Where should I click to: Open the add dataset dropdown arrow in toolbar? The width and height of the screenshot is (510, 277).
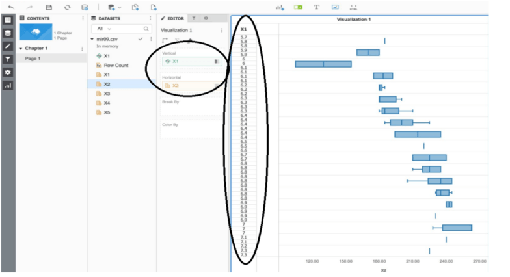point(120,7)
